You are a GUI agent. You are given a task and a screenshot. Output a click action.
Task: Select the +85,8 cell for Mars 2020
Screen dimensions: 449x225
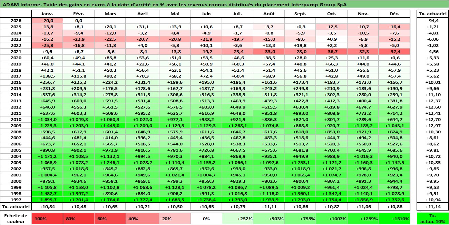[110, 58]
